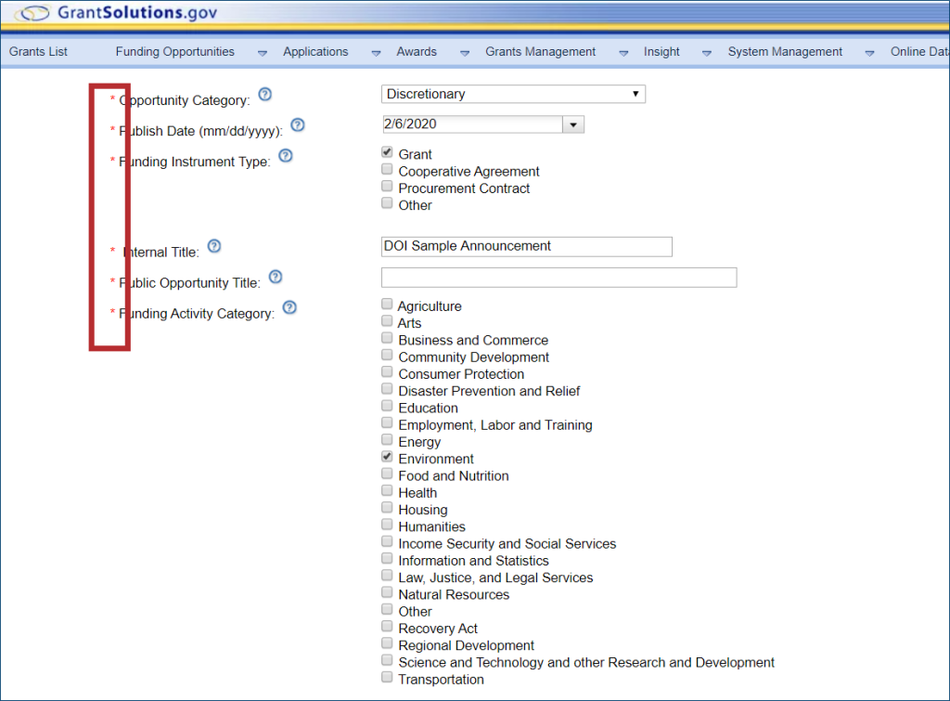Open the Opportunity Category Discretionary dropdown

513,94
